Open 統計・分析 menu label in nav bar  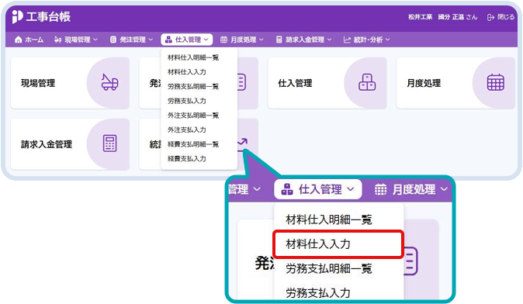pyautogui.click(x=369, y=40)
